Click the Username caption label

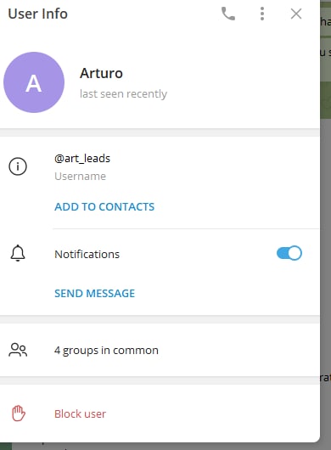click(x=80, y=177)
